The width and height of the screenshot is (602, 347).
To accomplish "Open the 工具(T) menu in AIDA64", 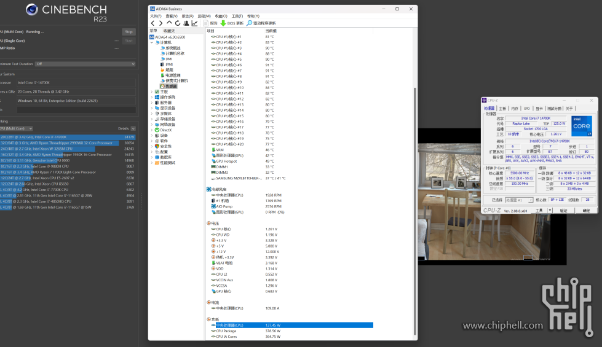I will (x=237, y=16).
